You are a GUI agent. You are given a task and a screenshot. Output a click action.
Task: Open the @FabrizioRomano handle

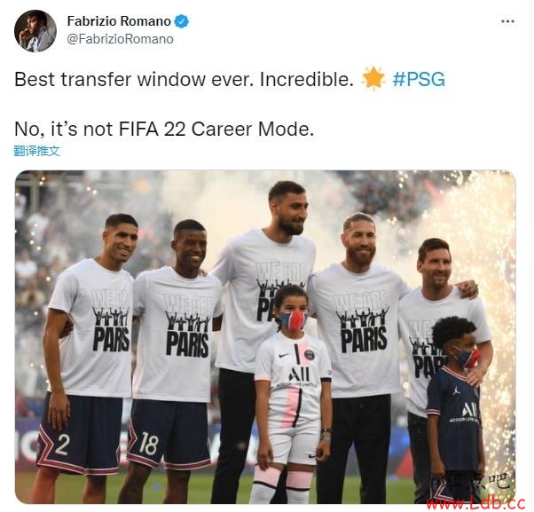[x=121, y=39]
